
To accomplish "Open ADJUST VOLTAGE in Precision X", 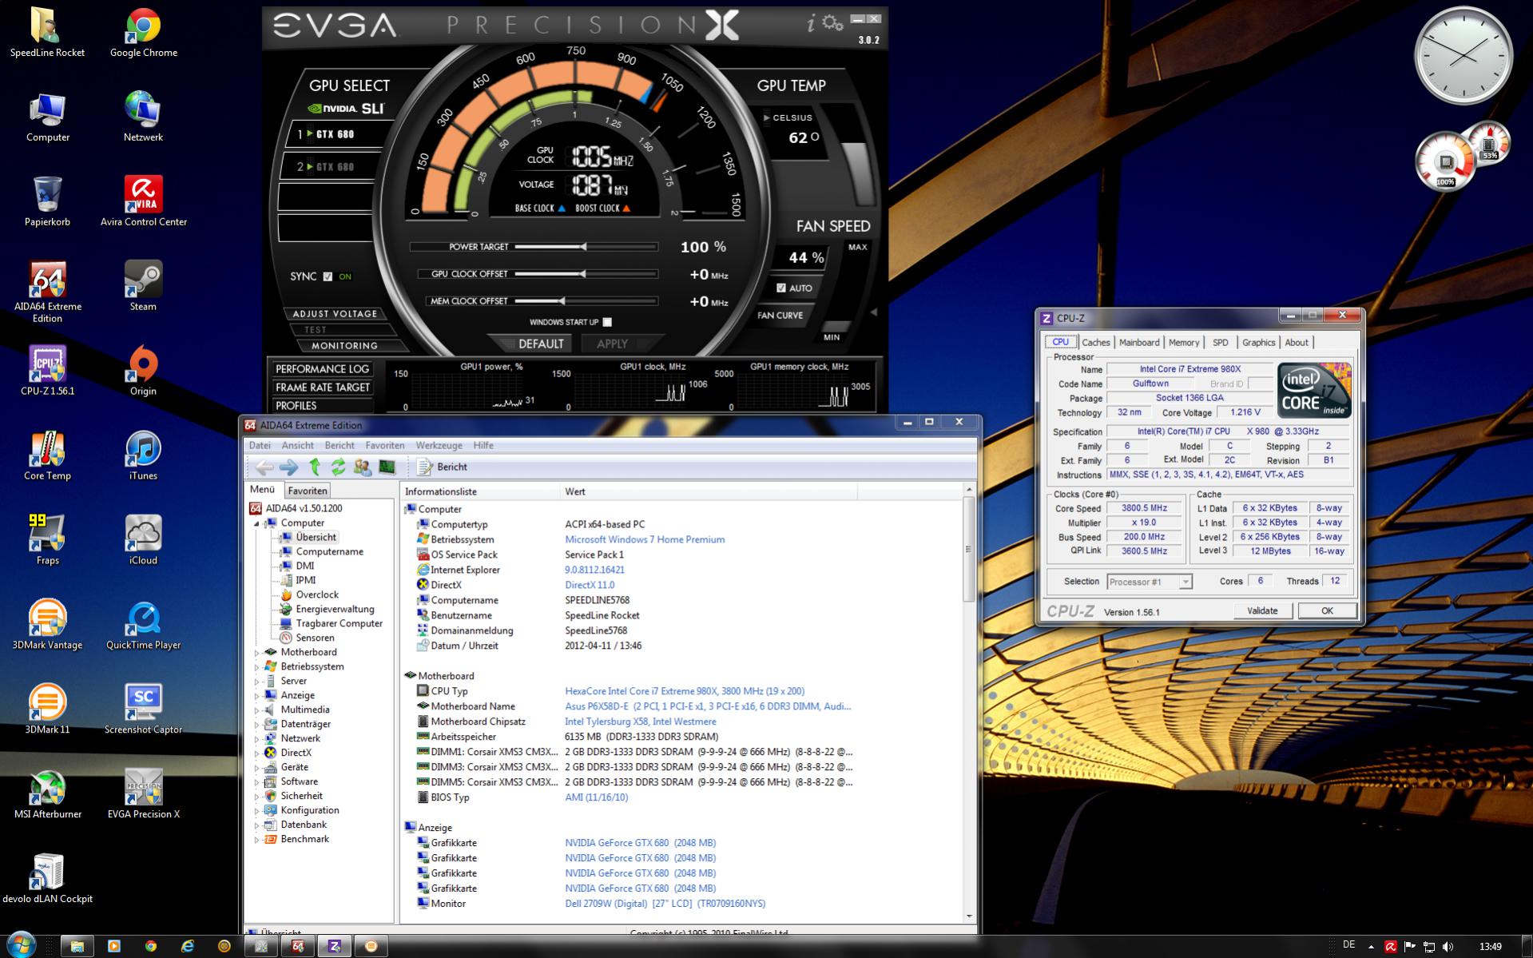I will click(x=335, y=314).
